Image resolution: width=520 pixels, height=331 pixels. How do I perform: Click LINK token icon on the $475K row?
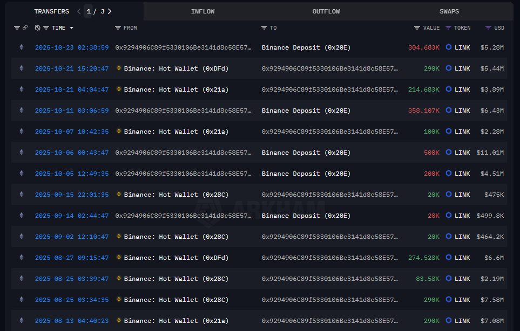pyautogui.click(x=449, y=194)
